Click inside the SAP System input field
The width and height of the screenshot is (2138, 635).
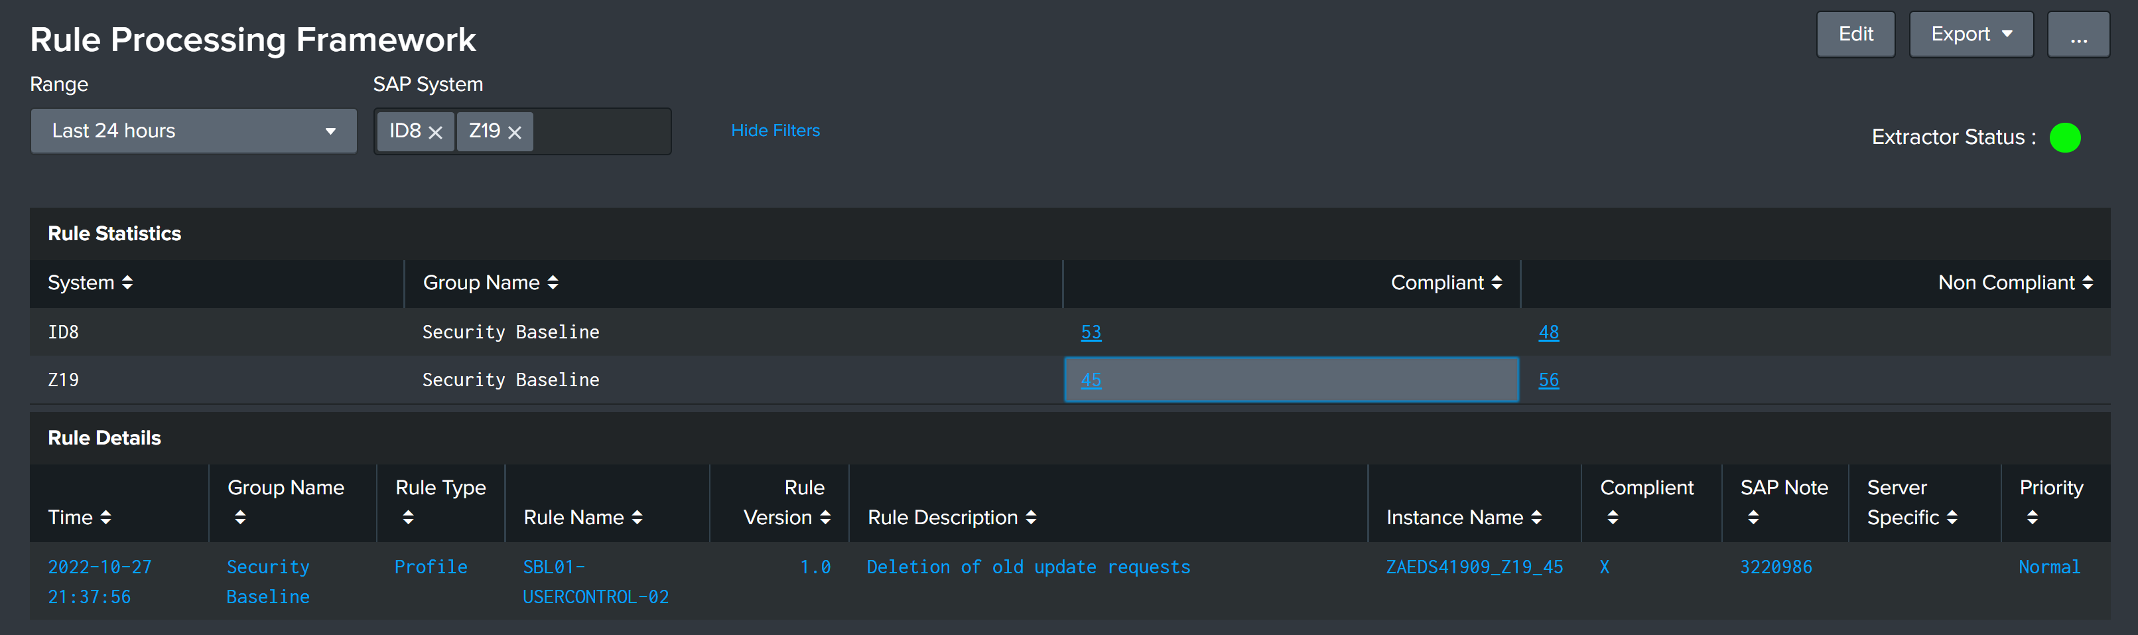601,131
